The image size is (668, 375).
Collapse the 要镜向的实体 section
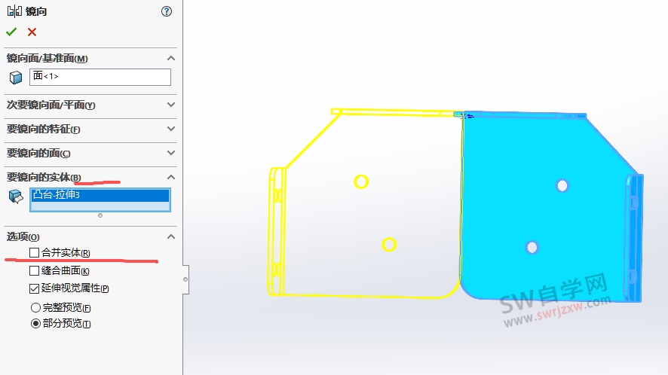[171, 177]
